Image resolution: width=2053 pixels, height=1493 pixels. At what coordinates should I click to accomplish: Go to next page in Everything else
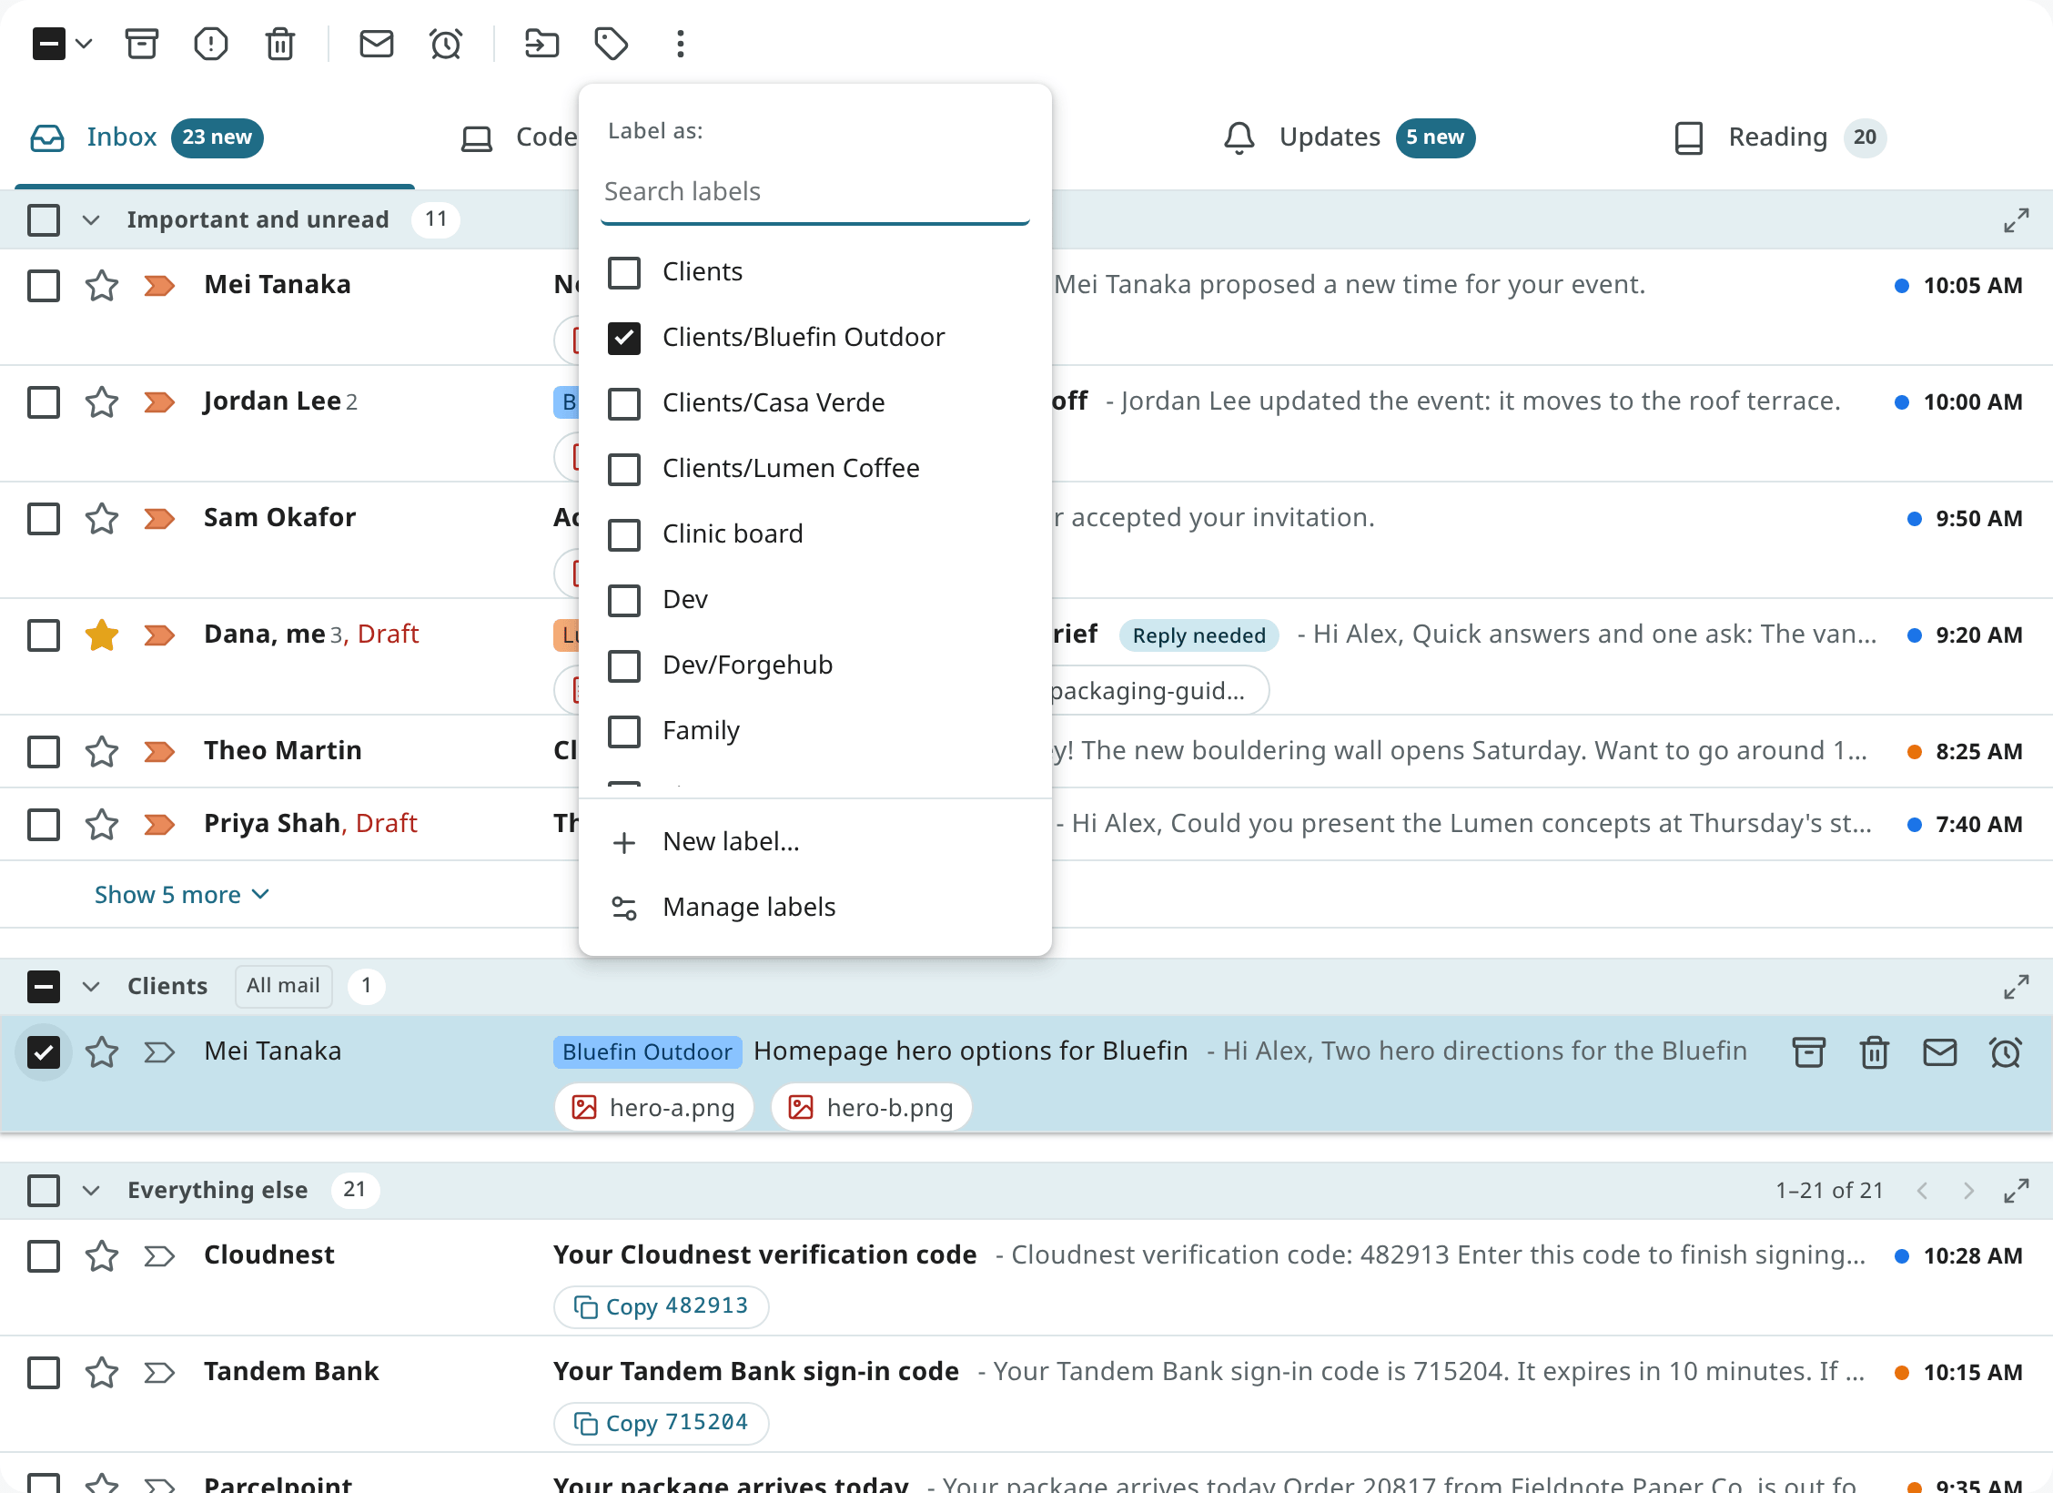pyautogui.click(x=1969, y=1191)
